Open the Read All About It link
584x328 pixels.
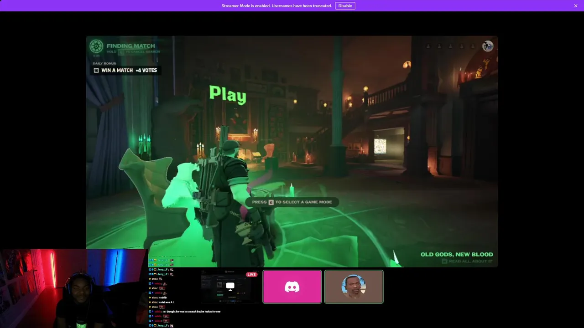point(467,261)
